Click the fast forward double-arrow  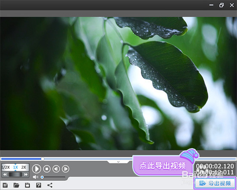26,174
